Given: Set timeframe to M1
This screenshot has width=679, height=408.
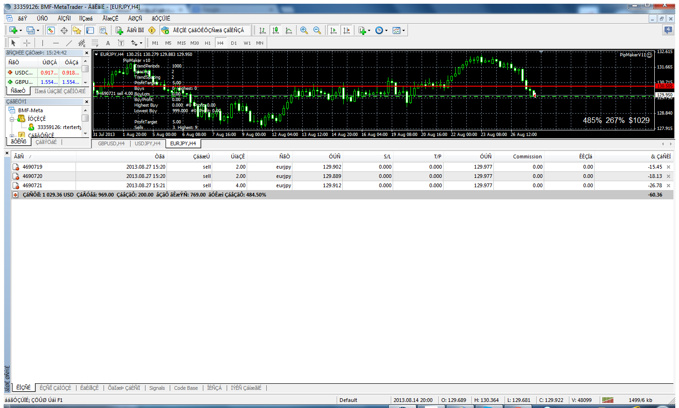Looking at the screenshot, I should point(155,43).
